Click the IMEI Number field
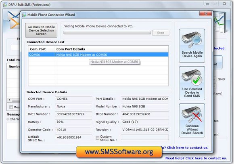 point(73,114)
